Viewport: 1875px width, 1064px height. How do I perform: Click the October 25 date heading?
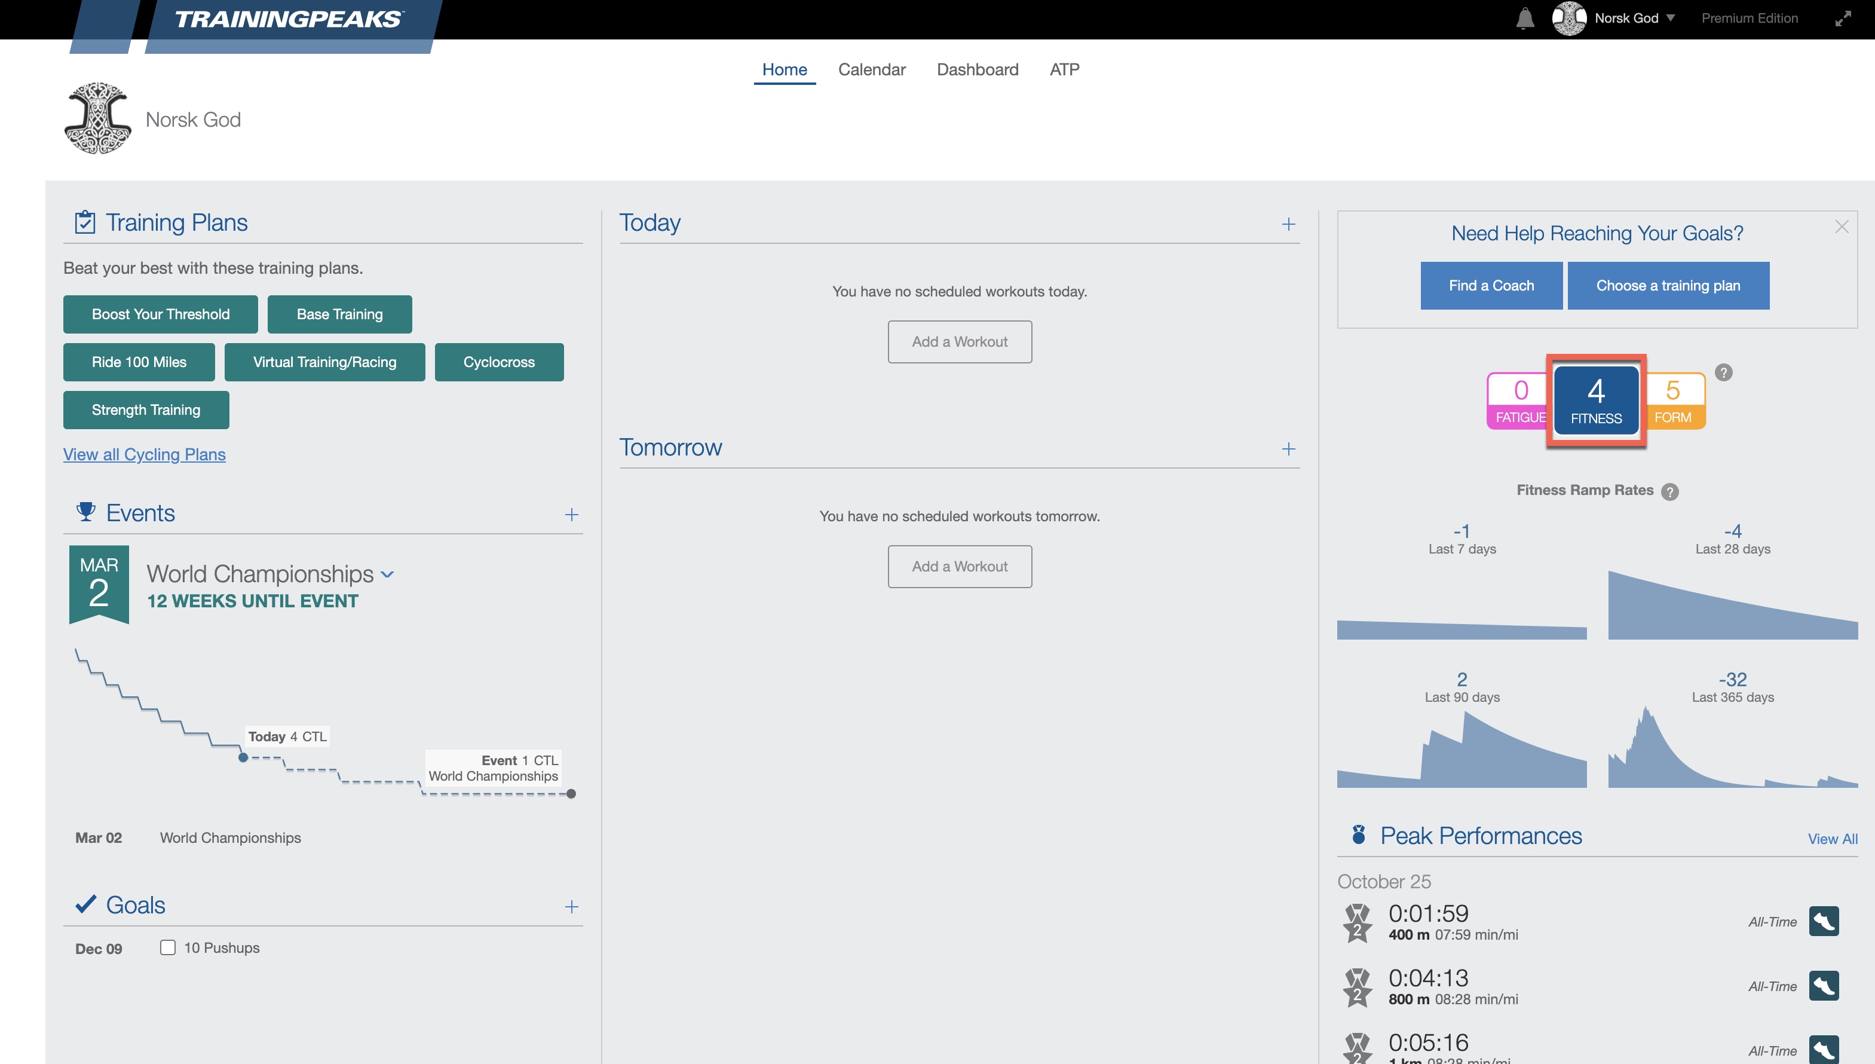tap(1383, 881)
